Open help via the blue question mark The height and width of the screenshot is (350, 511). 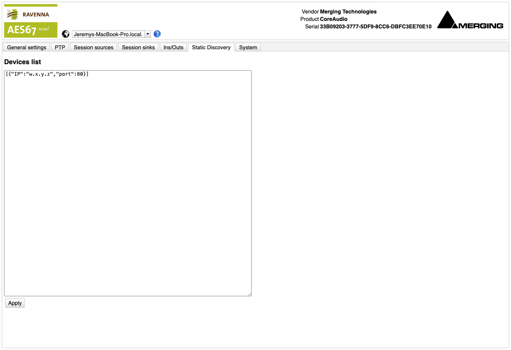click(x=157, y=34)
